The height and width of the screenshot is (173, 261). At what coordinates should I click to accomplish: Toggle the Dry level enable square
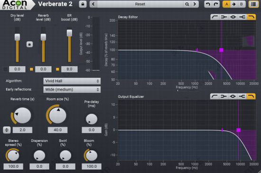(x=6, y=69)
